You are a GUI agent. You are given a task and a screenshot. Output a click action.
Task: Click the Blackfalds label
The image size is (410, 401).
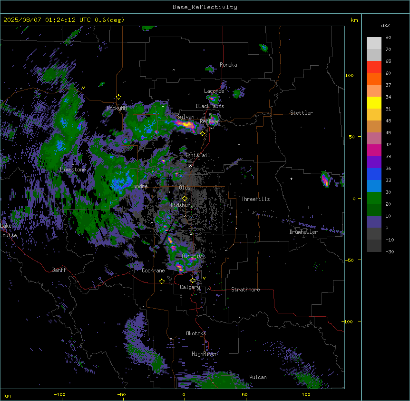coord(210,106)
